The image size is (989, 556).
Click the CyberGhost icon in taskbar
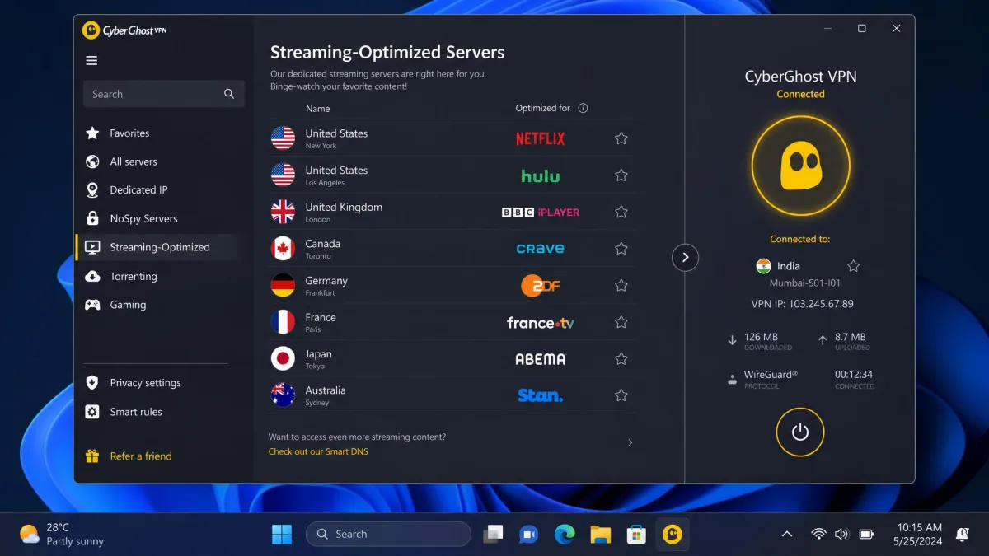[673, 535]
